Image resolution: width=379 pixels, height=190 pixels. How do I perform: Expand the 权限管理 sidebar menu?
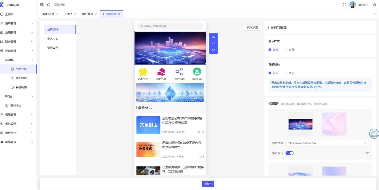click(18, 114)
